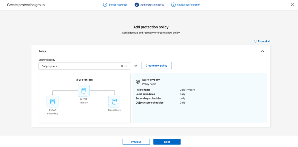Open the Existing policy dropdown arrow
The height and width of the screenshot is (147, 298).
click(126, 66)
